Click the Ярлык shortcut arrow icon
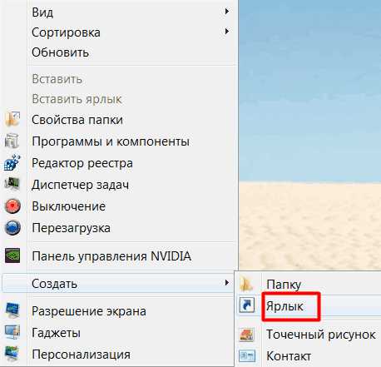The image size is (381, 367). [247, 305]
